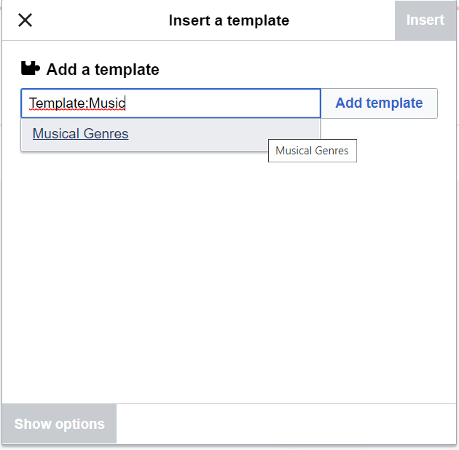The image size is (459, 450).
Task: Click the misspelled word "Music" in field
Action: [106, 103]
